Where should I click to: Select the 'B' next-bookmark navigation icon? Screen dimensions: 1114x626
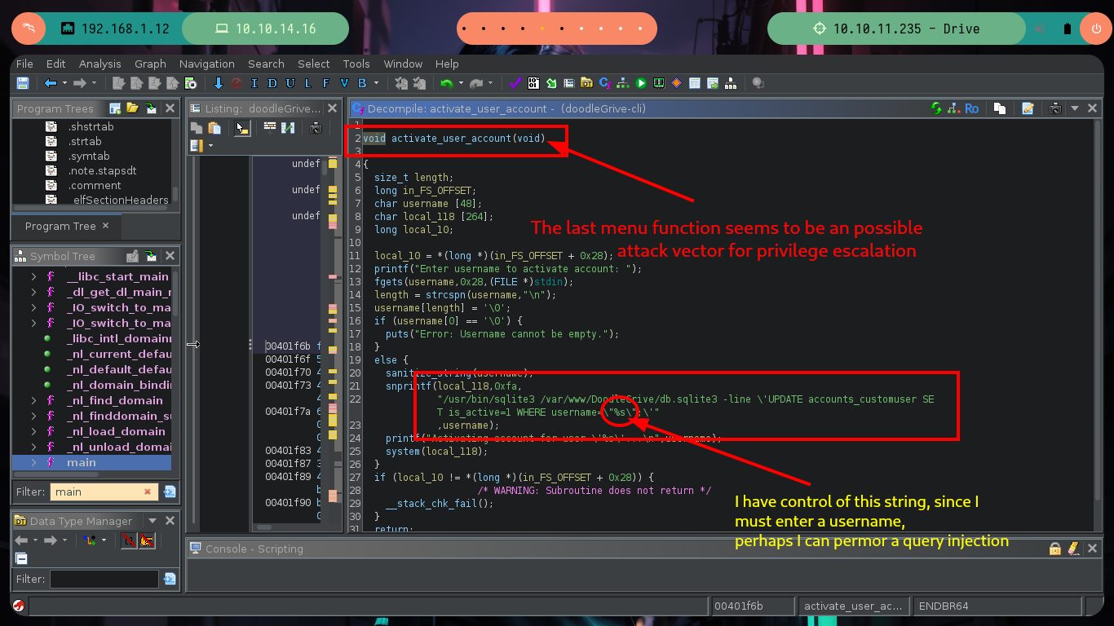362,83
